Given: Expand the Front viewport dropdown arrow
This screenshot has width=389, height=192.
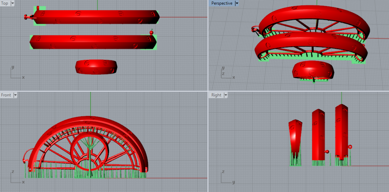Looking at the screenshot, I should click(15, 95).
